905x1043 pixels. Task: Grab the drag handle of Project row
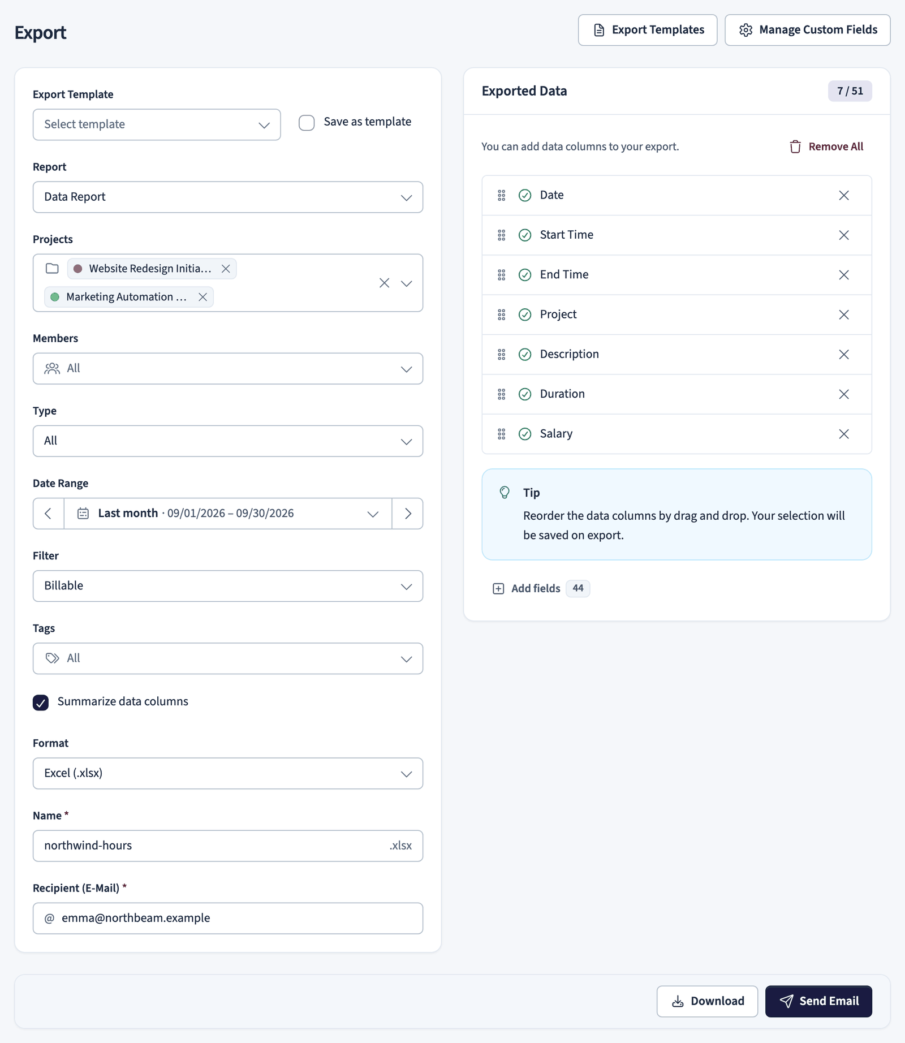(501, 314)
